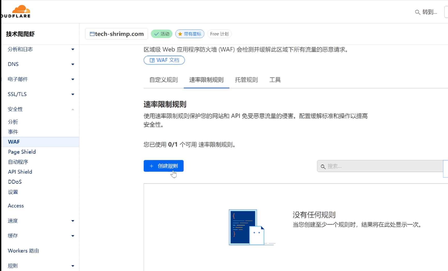448x271 pixels.
Task: Click the book icon in WAF 文档 button
Action: click(152, 60)
